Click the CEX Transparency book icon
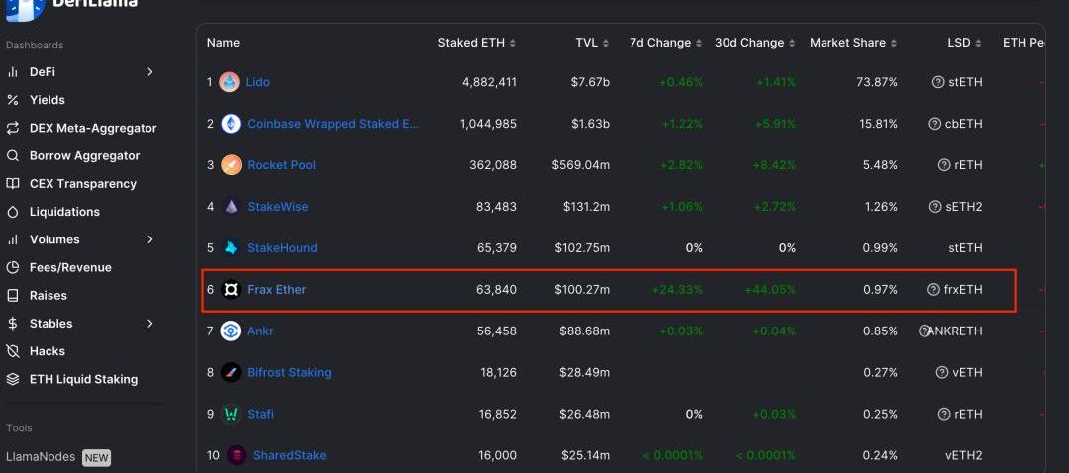 point(12,184)
